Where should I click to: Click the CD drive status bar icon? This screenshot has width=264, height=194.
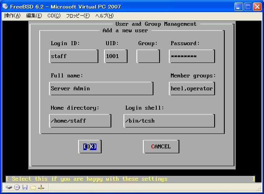click(17, 187)
